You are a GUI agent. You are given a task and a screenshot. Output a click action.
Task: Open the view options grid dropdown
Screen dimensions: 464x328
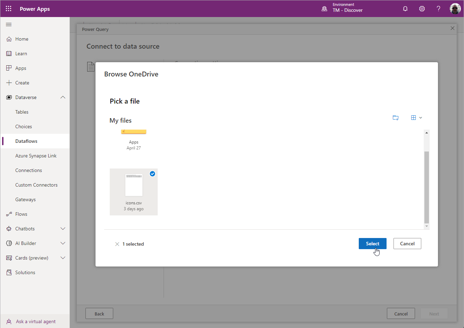pyautogui.click(x=416, y=118)
